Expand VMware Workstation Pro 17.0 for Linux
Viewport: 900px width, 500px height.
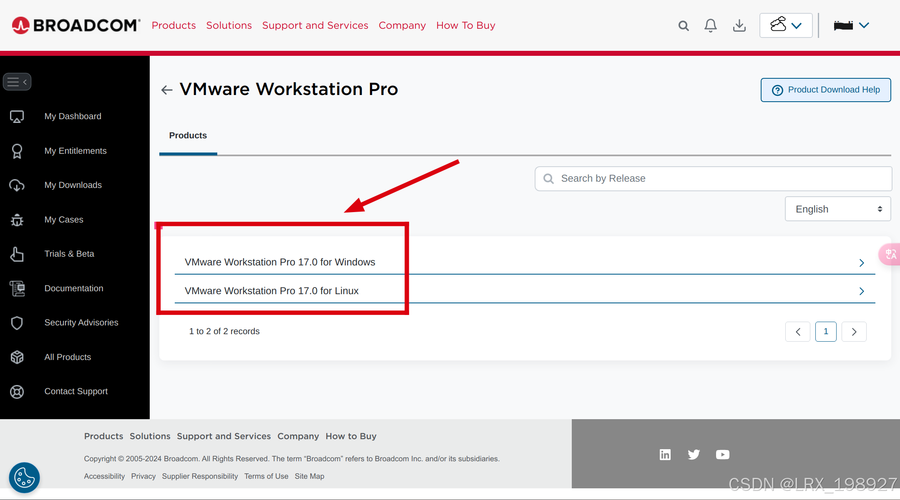click(272, 291)
